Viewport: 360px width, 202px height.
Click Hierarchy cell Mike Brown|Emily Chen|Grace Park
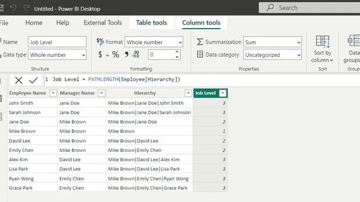pyautogui.click(x=150, y=188)
